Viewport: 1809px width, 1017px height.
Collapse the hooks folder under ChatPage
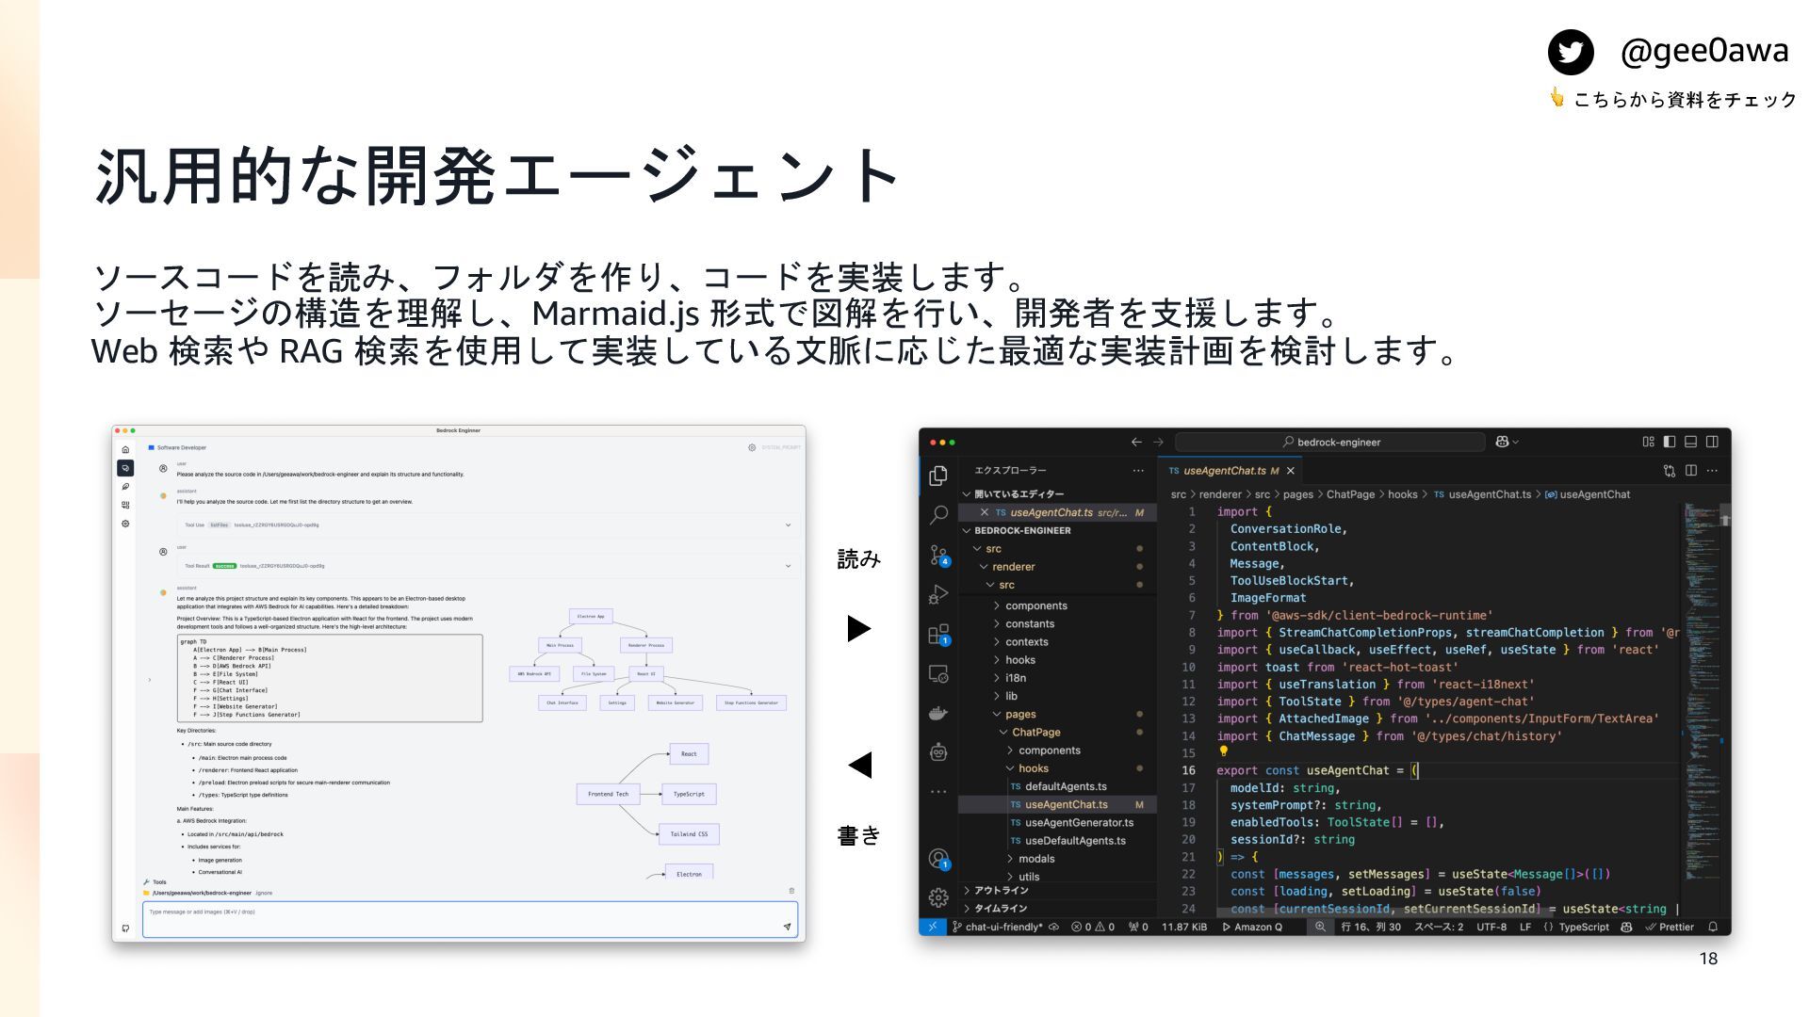tap(1033, 768)
